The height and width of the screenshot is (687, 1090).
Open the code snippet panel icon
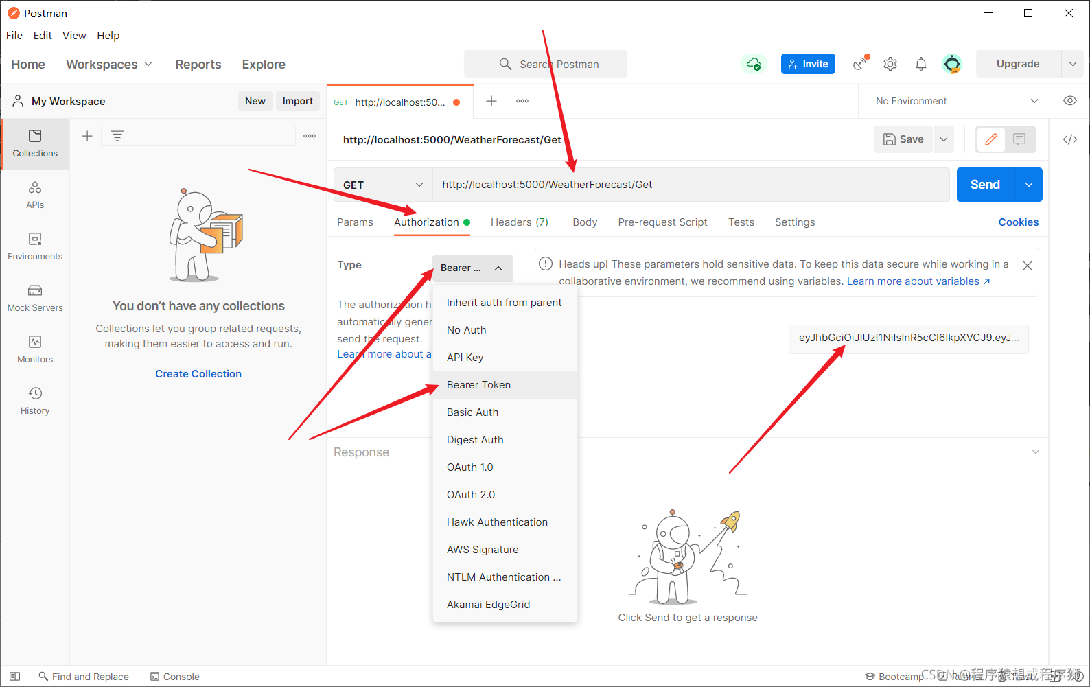click(1069, 139)
